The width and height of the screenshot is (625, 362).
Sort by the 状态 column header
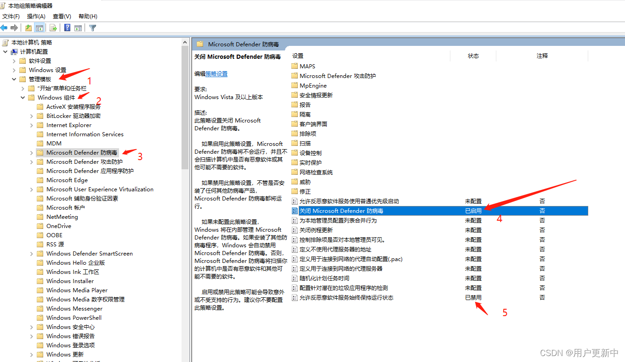tap(473, 56)
